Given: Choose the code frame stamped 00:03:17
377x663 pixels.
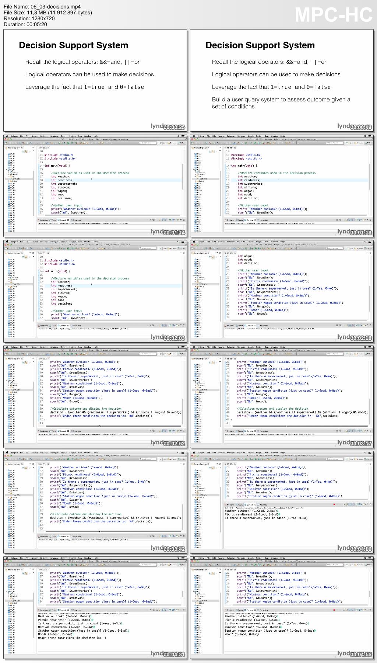Looking at the screenshot, I should pos(282,397).
